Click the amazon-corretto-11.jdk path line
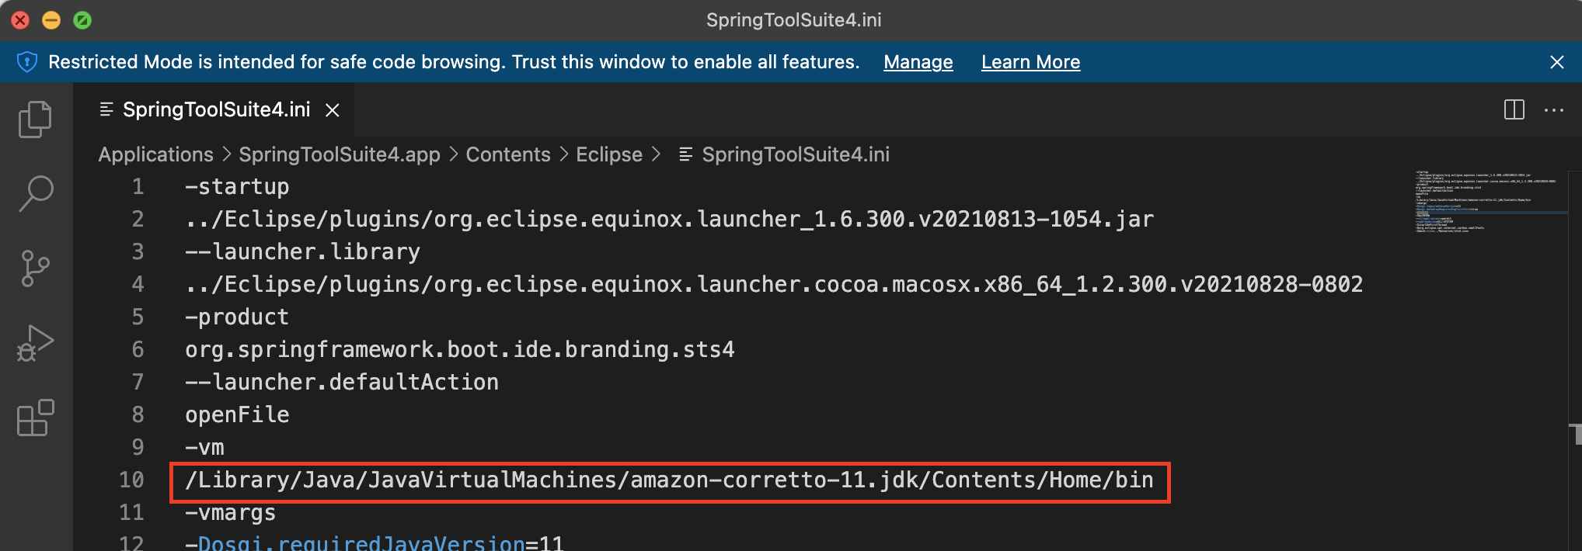The height and width of the screenshot is (551, 1582). (669, 480)
